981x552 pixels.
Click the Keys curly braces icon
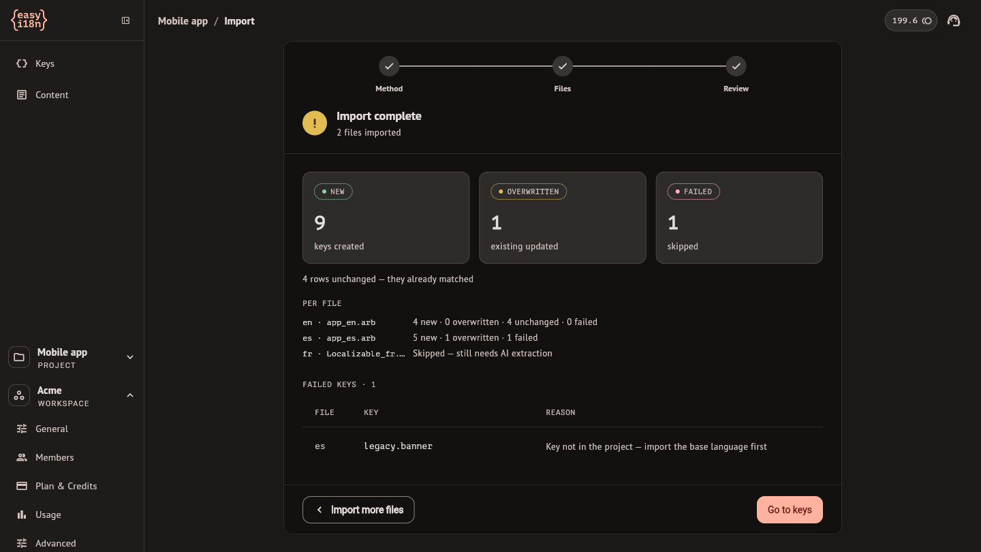tap(22, 63)
